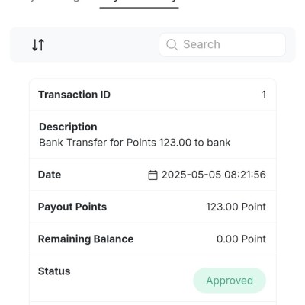This screenshot has height=305, width=305.
Task: Select the transaction ID value 1
Action: click(264, 95)
